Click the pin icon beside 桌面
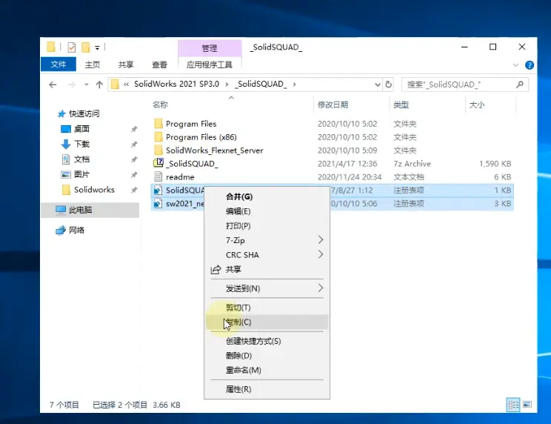 pyautogui.click(x=134, y=129)
